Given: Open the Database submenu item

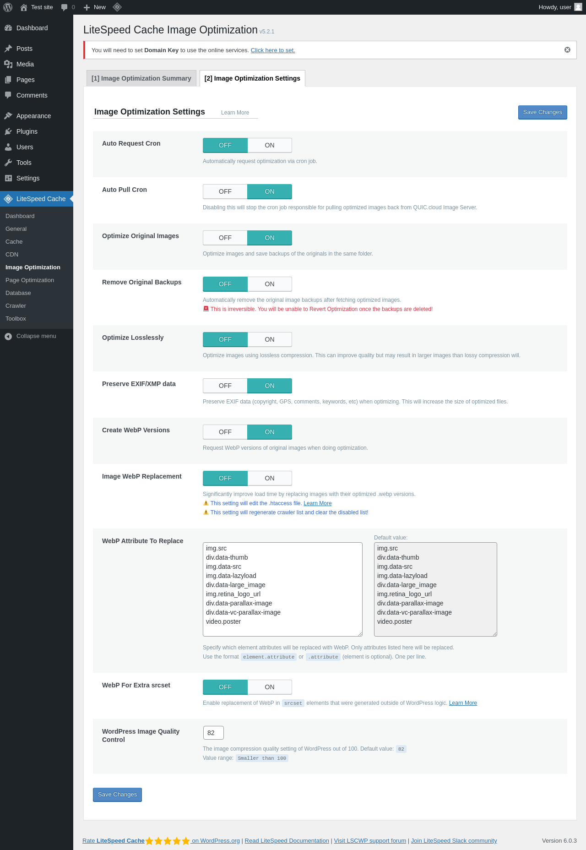Looking at the screenshot, I should point(37,293).
